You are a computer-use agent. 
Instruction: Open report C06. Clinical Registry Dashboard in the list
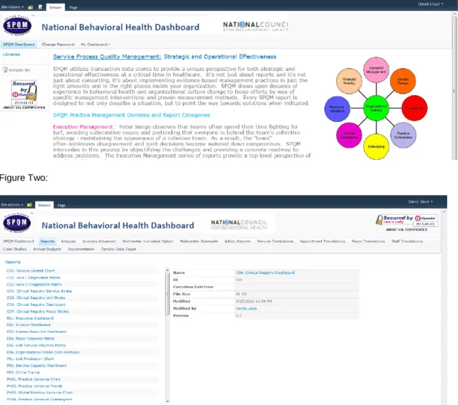click(36, 304)
